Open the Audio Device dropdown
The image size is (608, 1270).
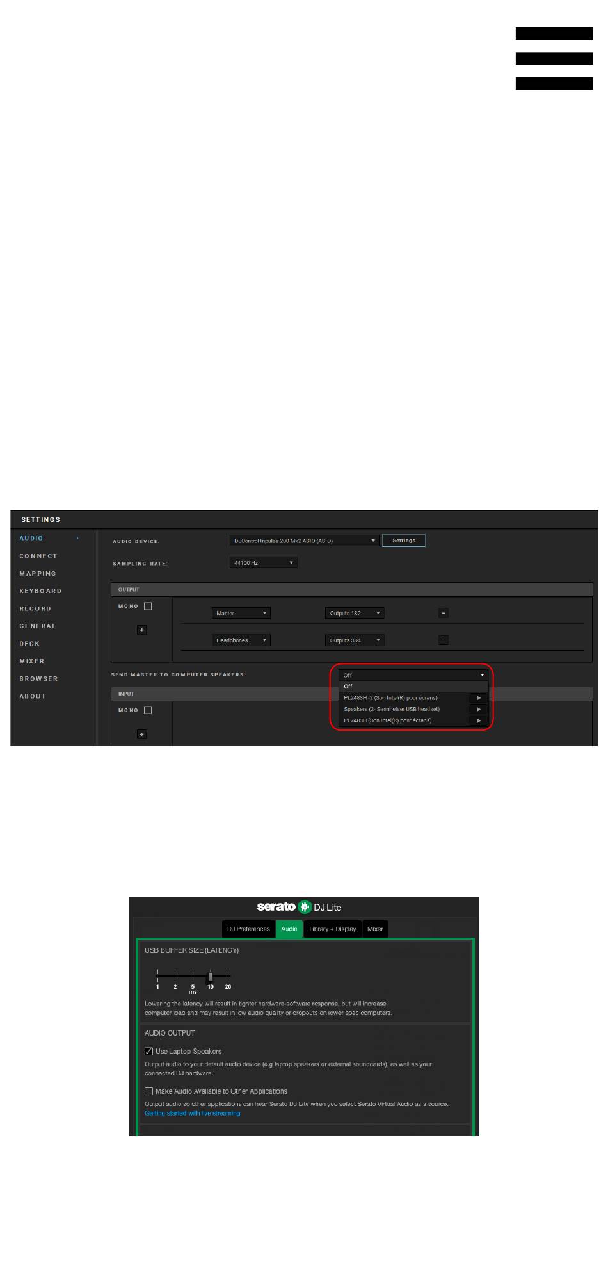click(x=304, y=541)
